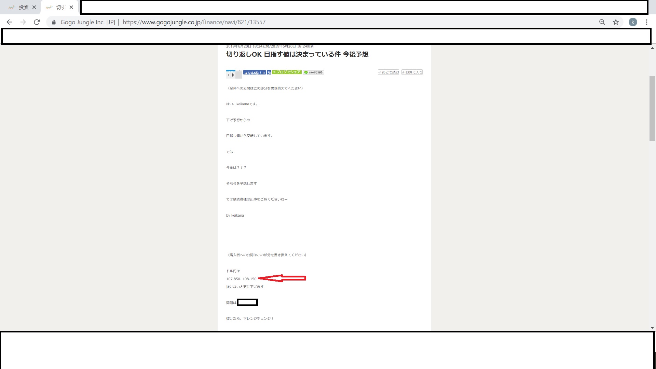Viewport: 656px width, 369px height.
Task: Click the zoom magnifier icon in address bar
Action: (602, 22)
